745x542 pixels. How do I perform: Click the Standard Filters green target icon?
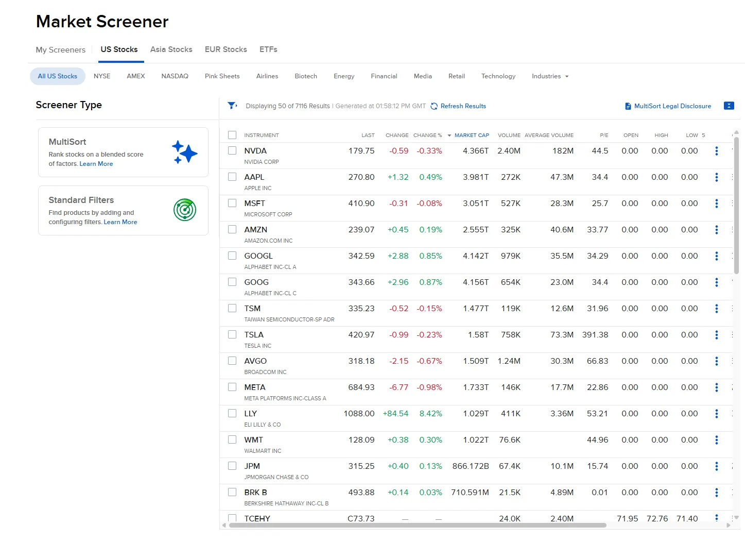click(x=184, y=210)
